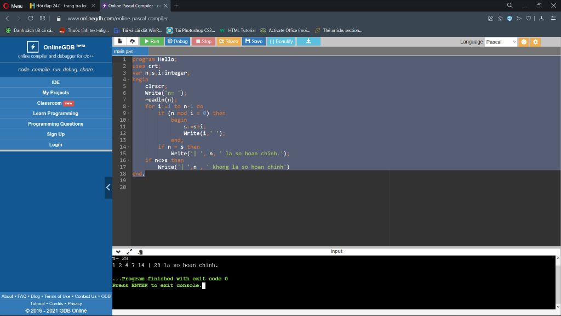561x316 pixels.
Task: Run the Pascal program
Action: click(151, 41)
